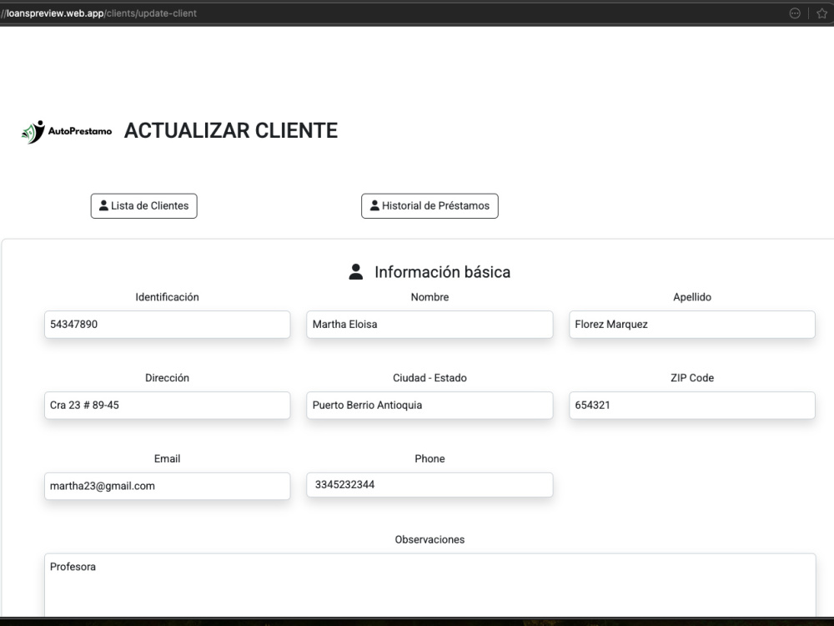834x626 pixels.
Task: Click the Información básica section title
Action: (x=442, y=272)
